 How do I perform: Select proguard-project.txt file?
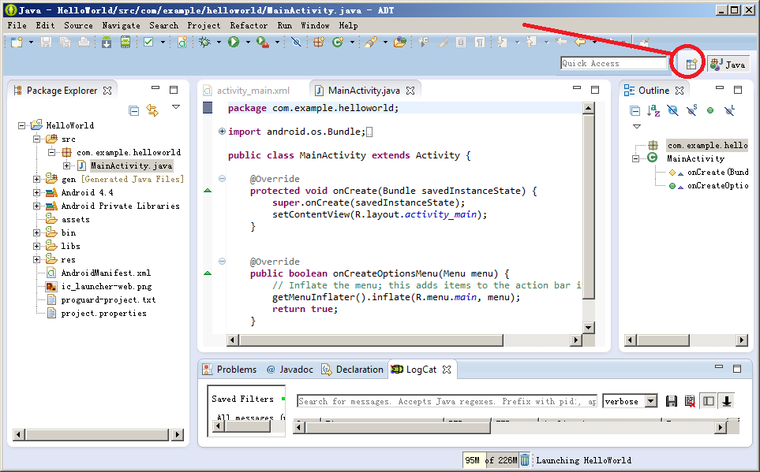pos(108,300)
